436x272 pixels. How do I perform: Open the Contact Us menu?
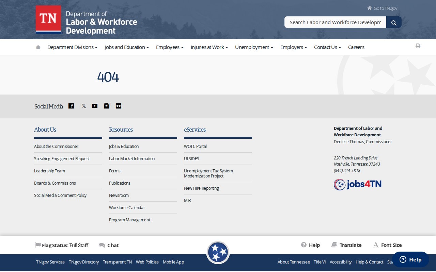(x=327, y=47)
